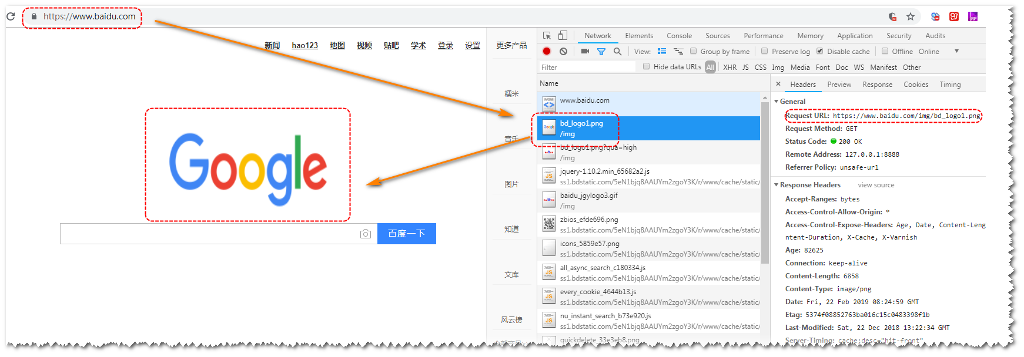Check Hide data URLs
The image size is (1024, 357).
click(647, 66)
